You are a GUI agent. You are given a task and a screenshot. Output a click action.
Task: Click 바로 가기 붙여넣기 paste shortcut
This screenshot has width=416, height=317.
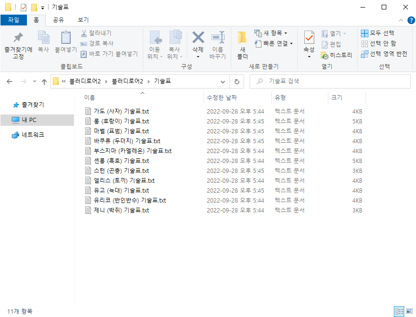pyautogui.click(x=109, y=54)
